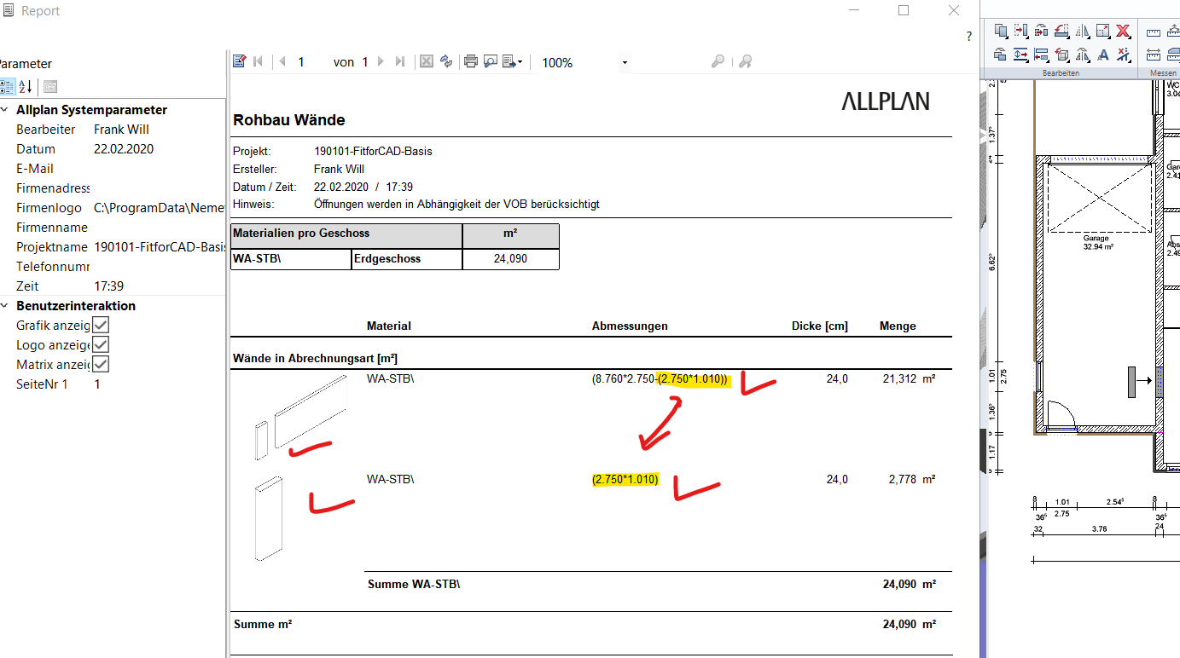Screen dimensions: 1180x658
Task: Click the Bearbeiten ribbon group label
Action: point(1061,73)
